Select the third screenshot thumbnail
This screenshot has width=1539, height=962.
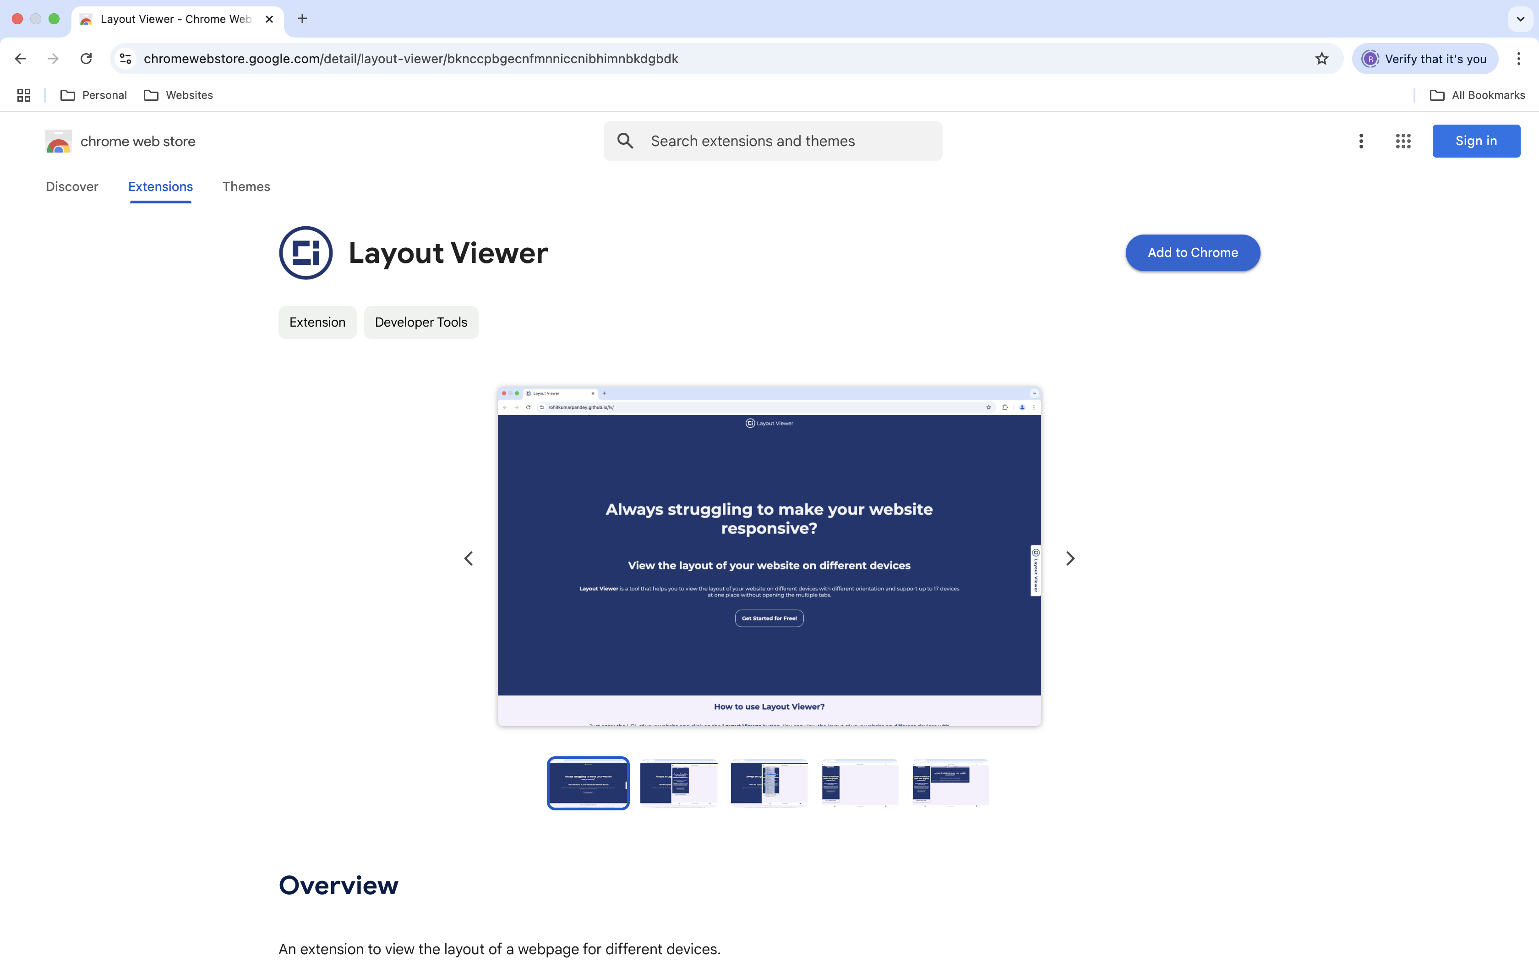769,782
